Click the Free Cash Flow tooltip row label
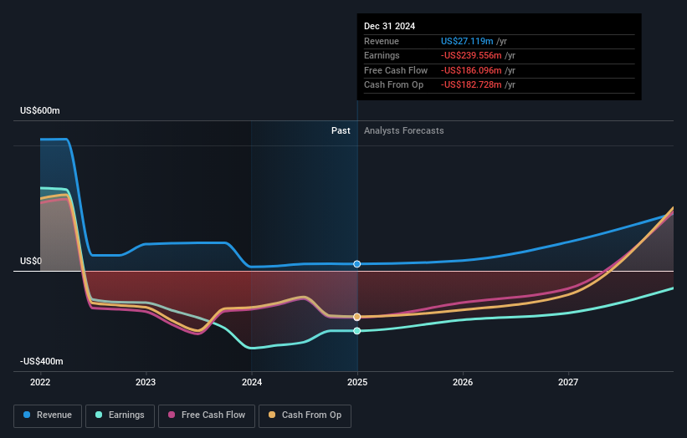This screenshot has height=438, width=687. pyautogui.click(x=396, y=70)
